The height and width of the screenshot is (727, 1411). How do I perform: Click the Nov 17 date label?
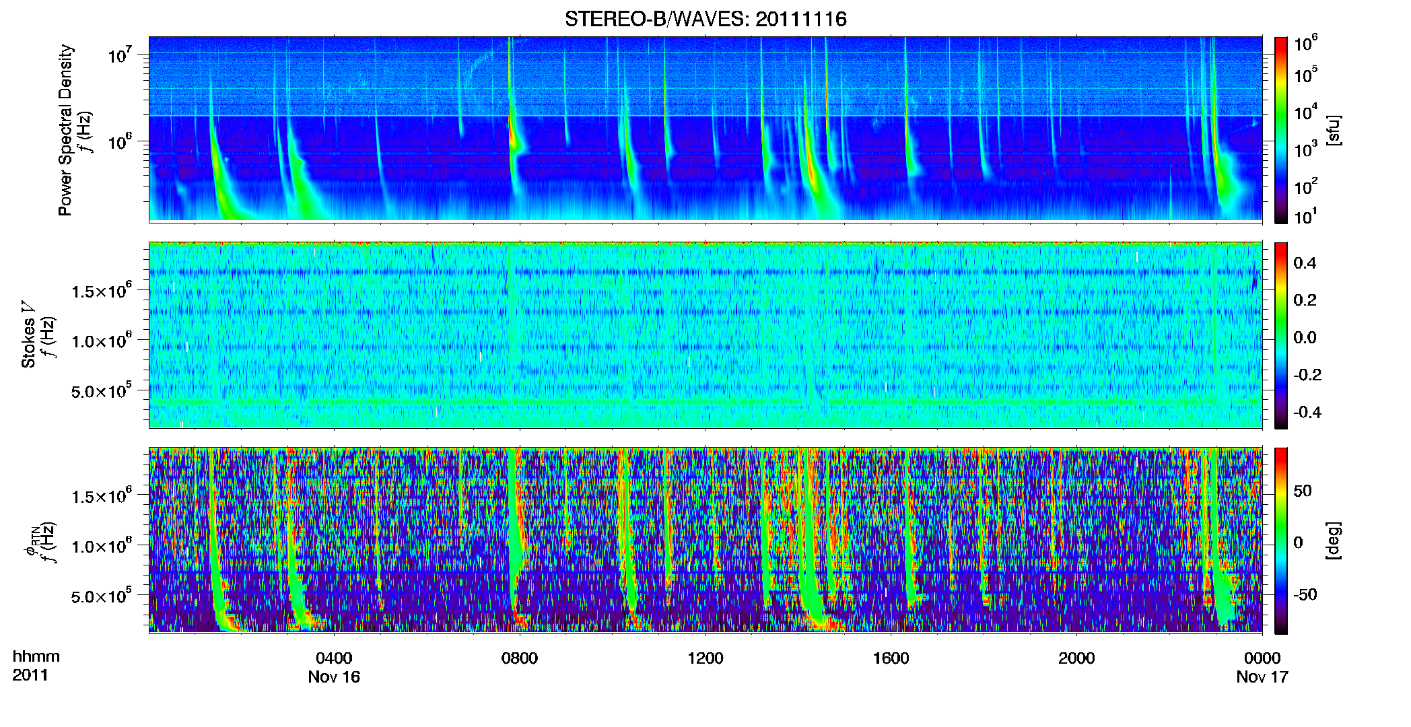pyautogui.click(x=1262, y=677)
